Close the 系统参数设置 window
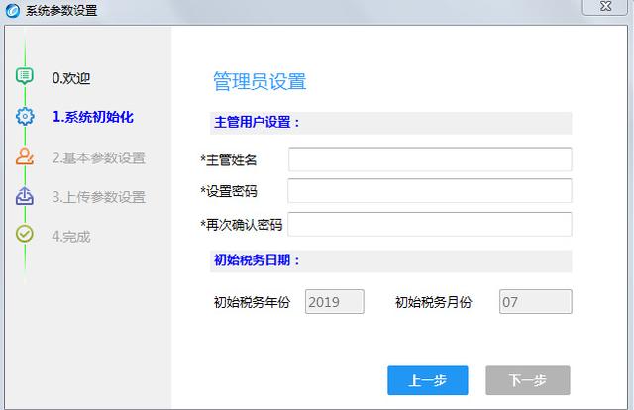This screenshot has width=634, height=410. pos(605,7)
